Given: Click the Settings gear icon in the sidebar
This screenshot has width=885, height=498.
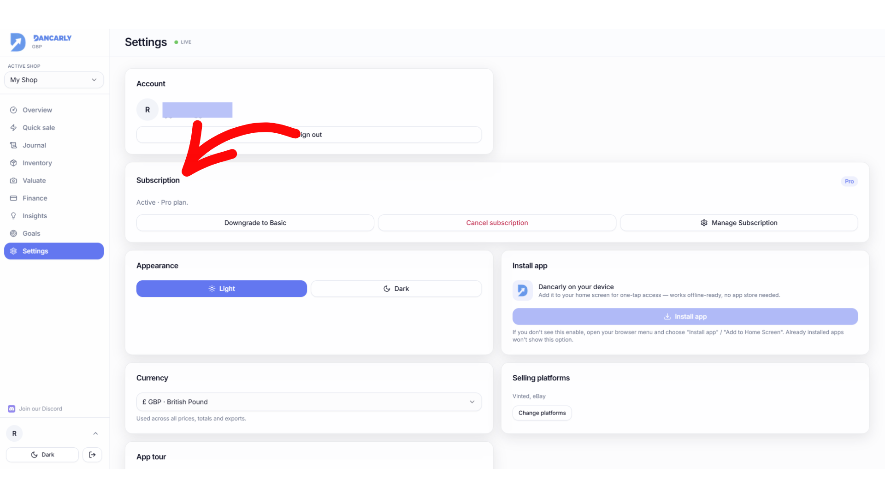Looking at the screenshot, I should [13, 251].
